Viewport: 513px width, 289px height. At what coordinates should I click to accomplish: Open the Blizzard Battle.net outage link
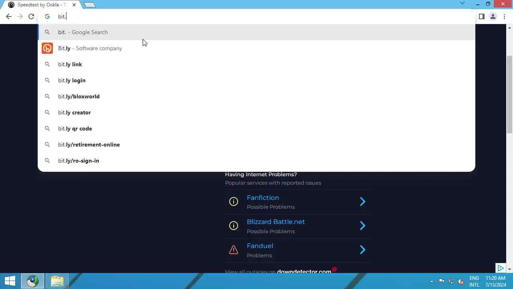pyautogui.click(x=276, y=222)
